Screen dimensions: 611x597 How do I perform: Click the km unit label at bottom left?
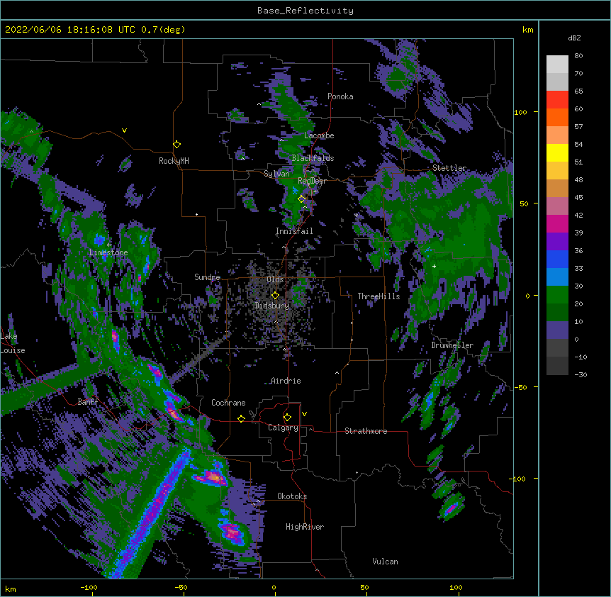(x=11, y=588)
